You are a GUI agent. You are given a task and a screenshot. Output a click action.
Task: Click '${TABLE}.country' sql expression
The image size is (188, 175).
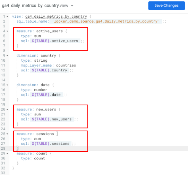[50, 70]
